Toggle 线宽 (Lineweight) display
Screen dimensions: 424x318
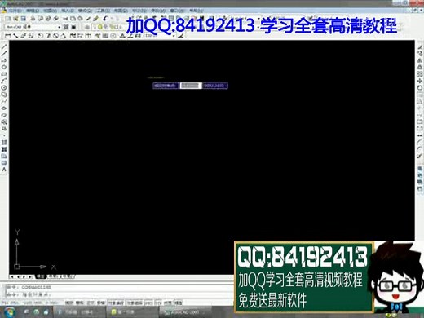tap(167, 303)
